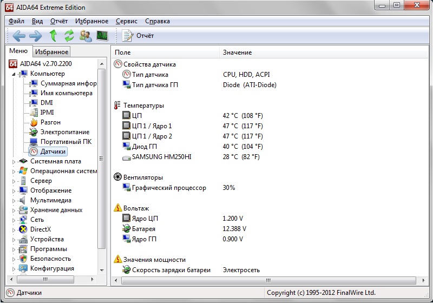Expand the Хранение данных node

[x=14, y=210]
